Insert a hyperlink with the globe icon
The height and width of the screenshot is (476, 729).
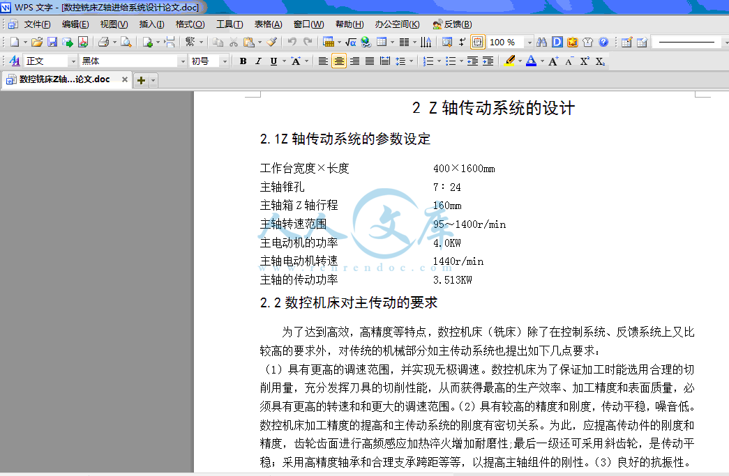tap(366, 43)
